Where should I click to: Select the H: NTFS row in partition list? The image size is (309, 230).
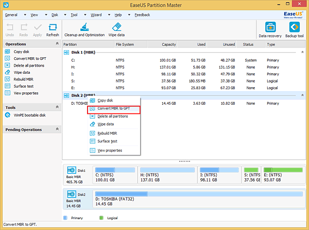click(x=154, y=67)
